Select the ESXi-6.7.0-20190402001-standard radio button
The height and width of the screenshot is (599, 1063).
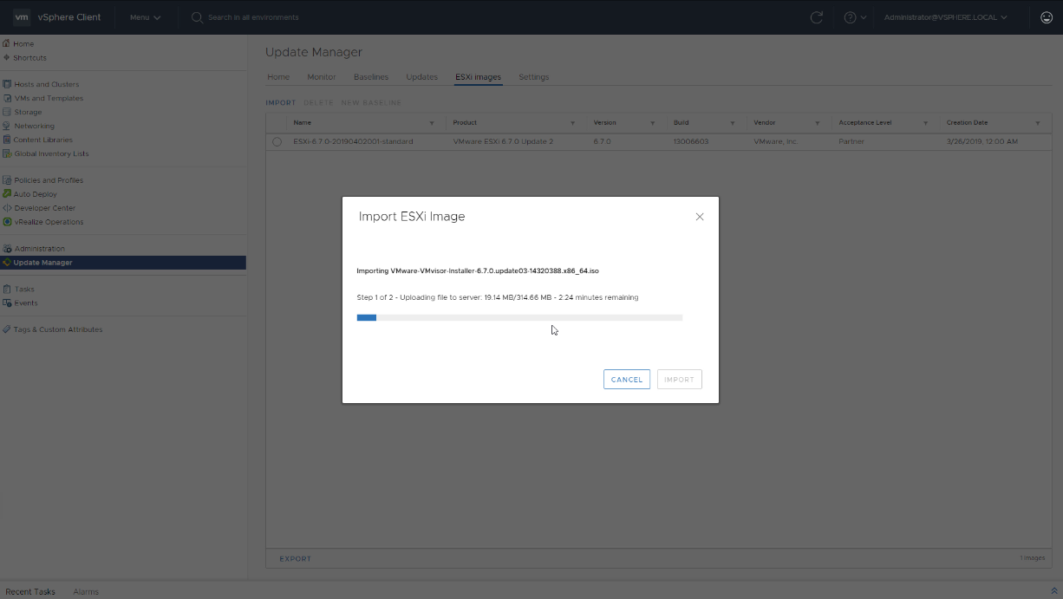277,141
